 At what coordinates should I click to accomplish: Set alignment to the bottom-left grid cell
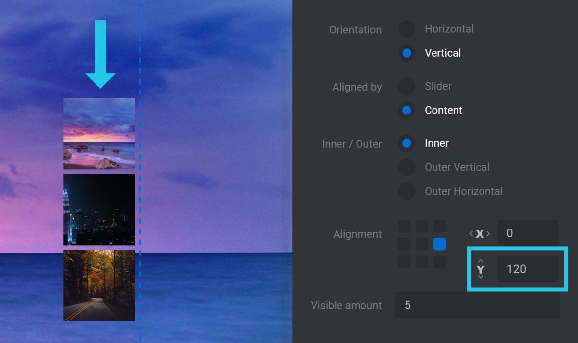tap(404, 262)
